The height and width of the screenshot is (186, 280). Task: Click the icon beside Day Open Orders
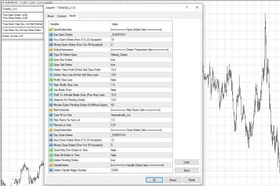pos(51,34)
